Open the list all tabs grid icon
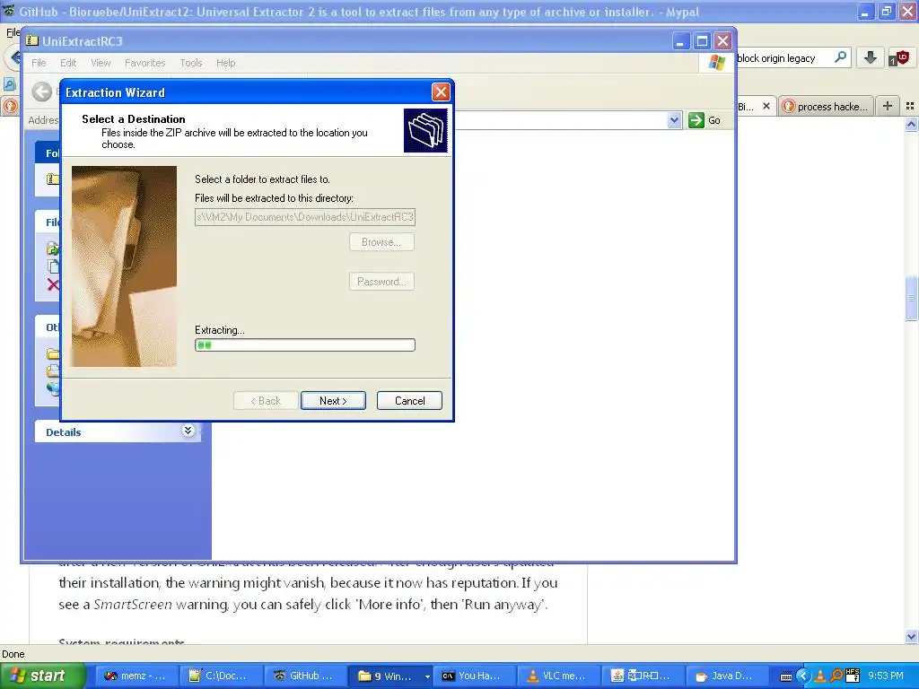The image size is (919, 689). coord(910,106)
